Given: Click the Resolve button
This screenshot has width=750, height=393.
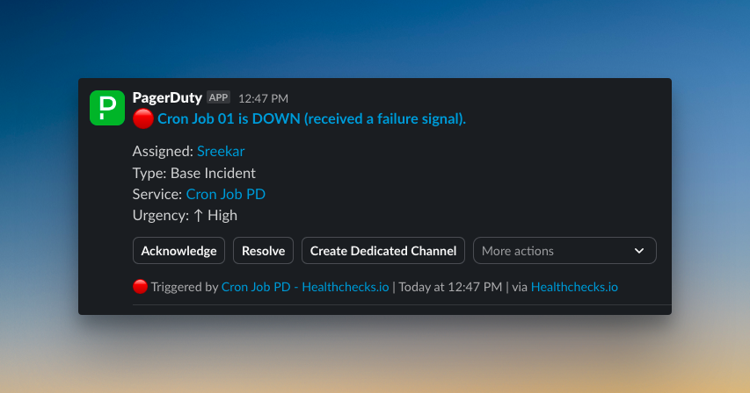Looking at the screenshot, I should tap(263, 250).
